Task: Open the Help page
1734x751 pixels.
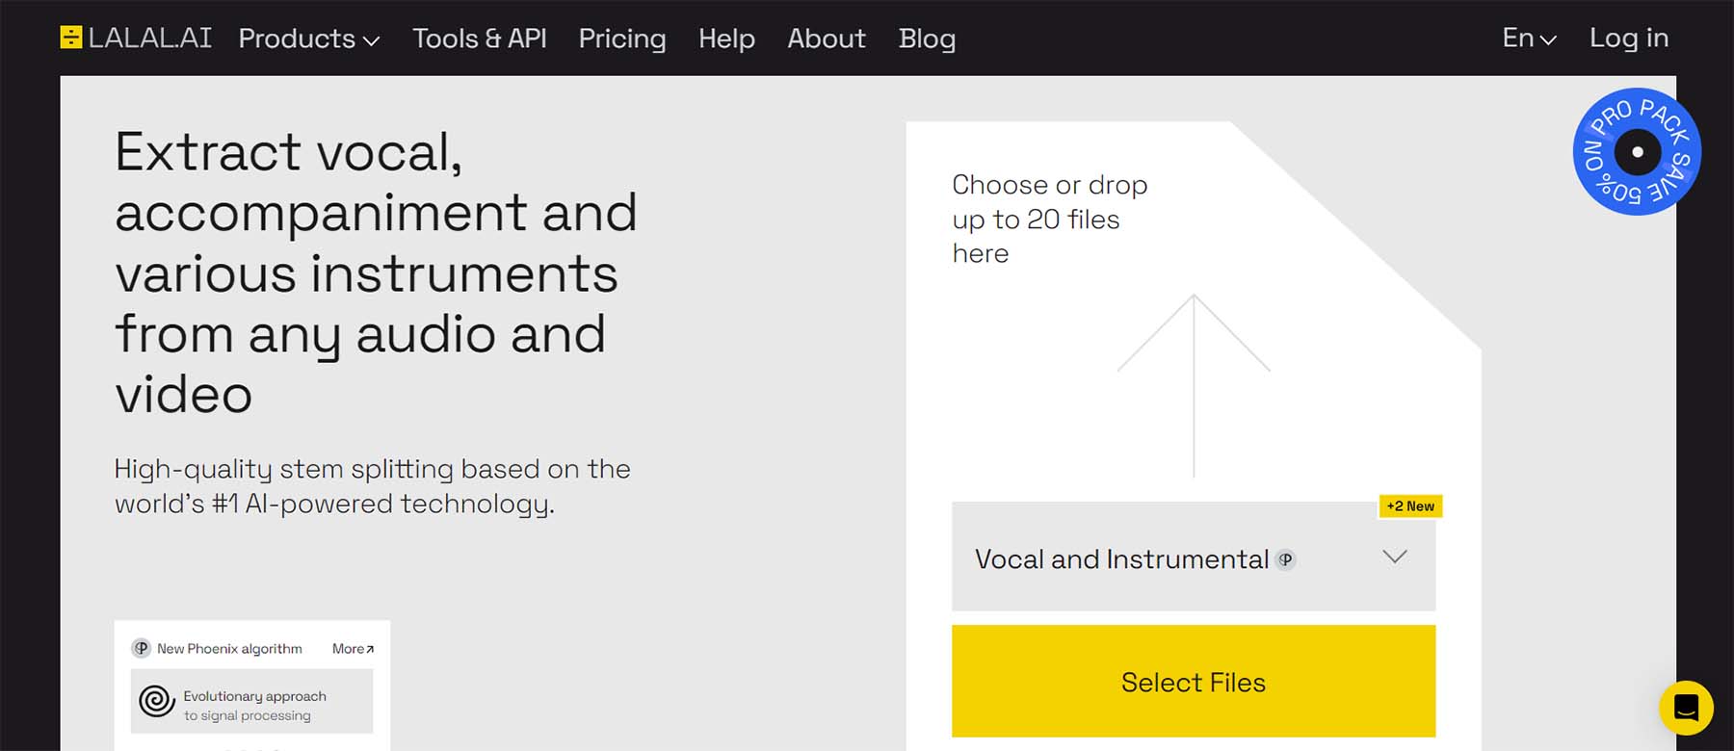Action: 726,39
